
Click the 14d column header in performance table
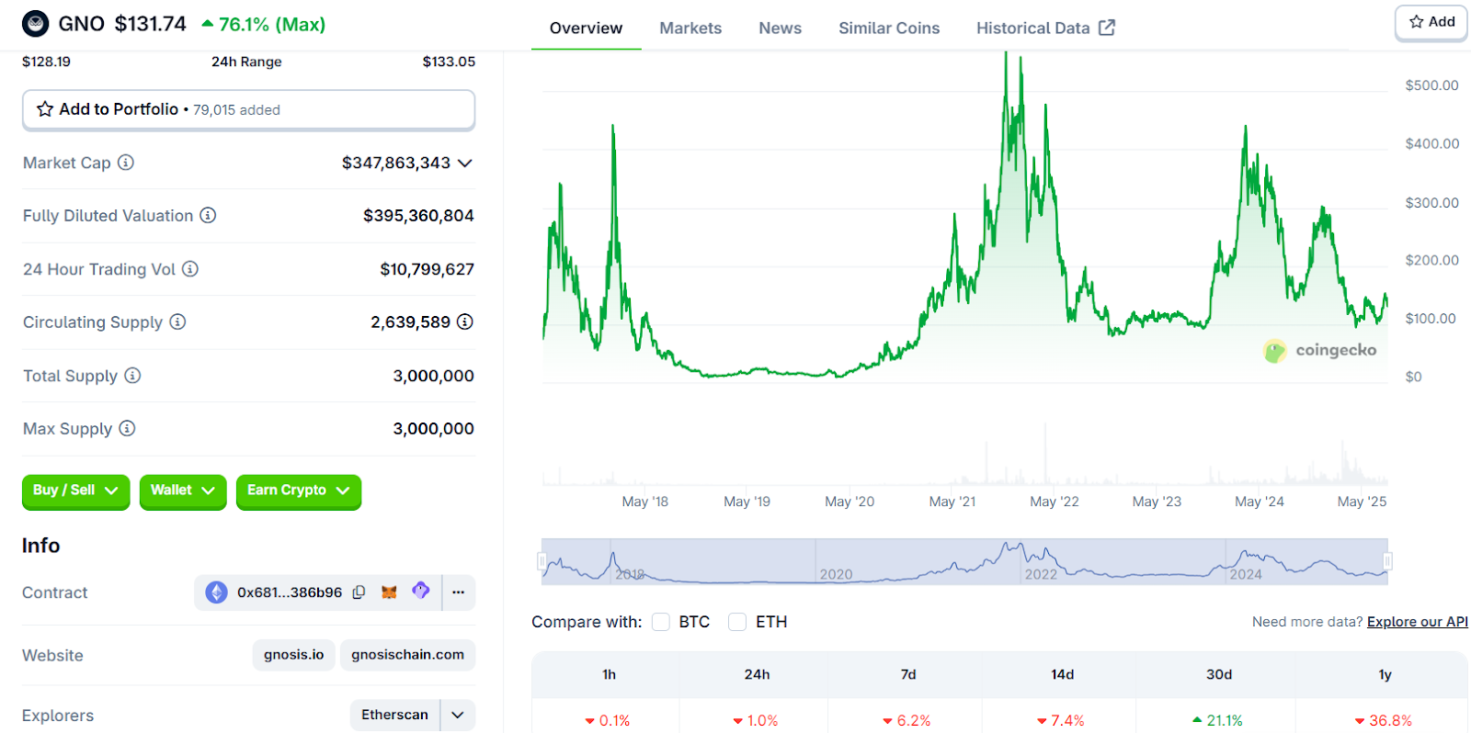pyautogui.click(x=1063, y=674)
